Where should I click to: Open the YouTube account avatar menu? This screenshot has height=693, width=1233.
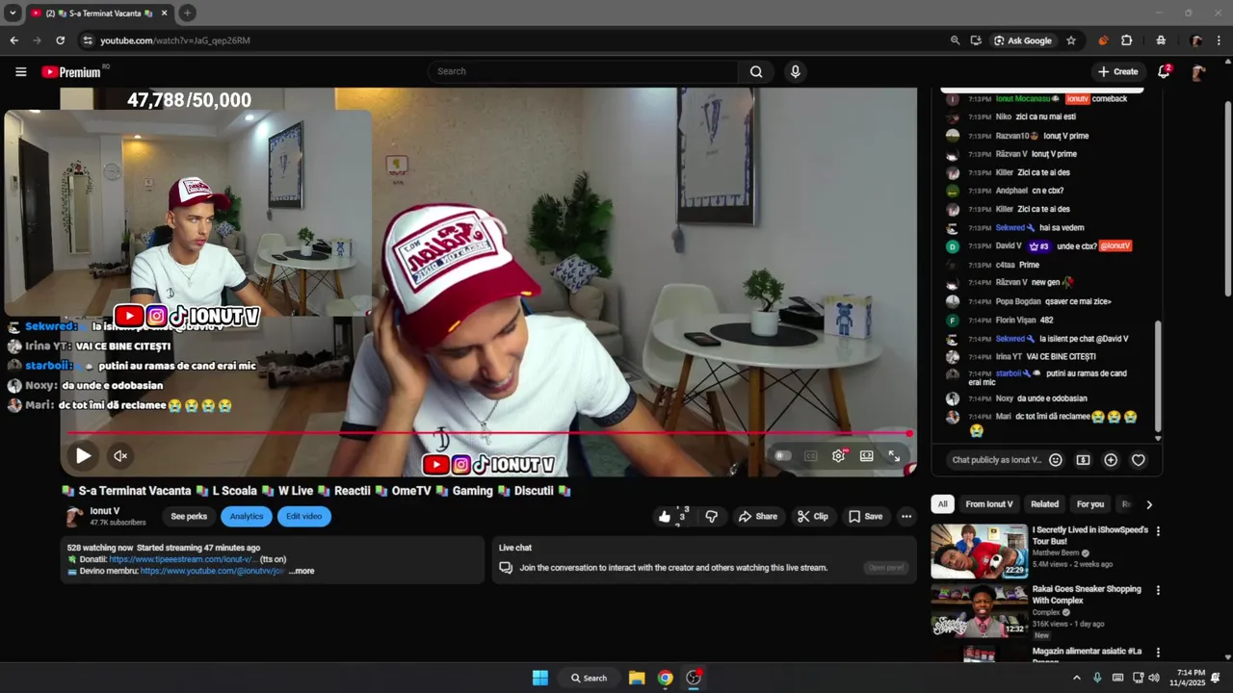click(x=1198, y=72)
